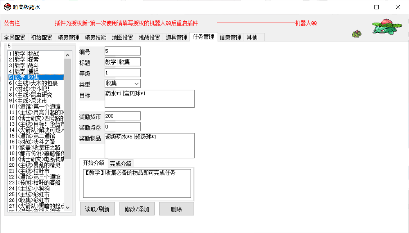Image resolution: width=409 pixels, height=233 pixels.
Task: Switch to the 精灵管理 tab
Action: pos(68,37)
